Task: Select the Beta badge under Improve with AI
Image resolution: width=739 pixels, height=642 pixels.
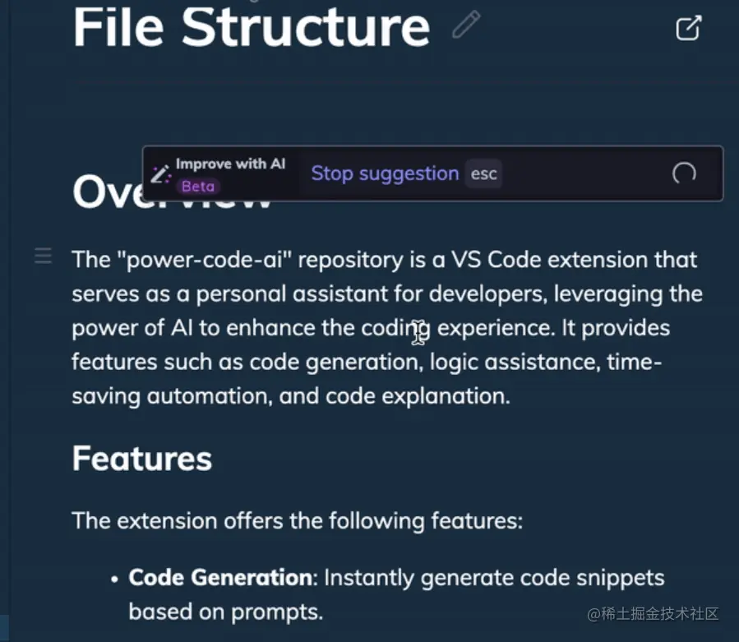Action: coord(197,187)
